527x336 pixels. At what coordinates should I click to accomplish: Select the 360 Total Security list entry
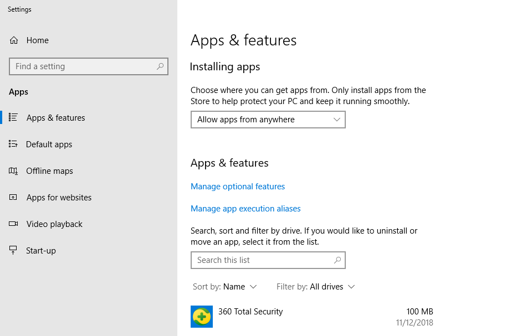point(312,317)
